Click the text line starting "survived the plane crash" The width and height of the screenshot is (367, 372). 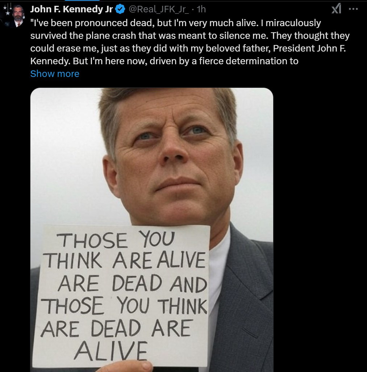coord(189,36)
